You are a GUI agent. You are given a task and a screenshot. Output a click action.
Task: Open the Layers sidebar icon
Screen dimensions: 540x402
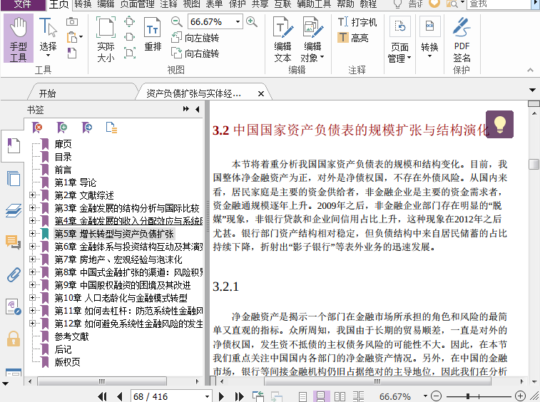pos(14,210)
